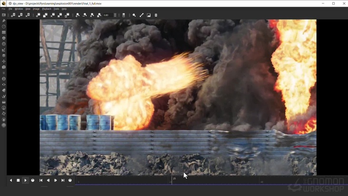Click the frame slider timeline bar

(211, 180)
